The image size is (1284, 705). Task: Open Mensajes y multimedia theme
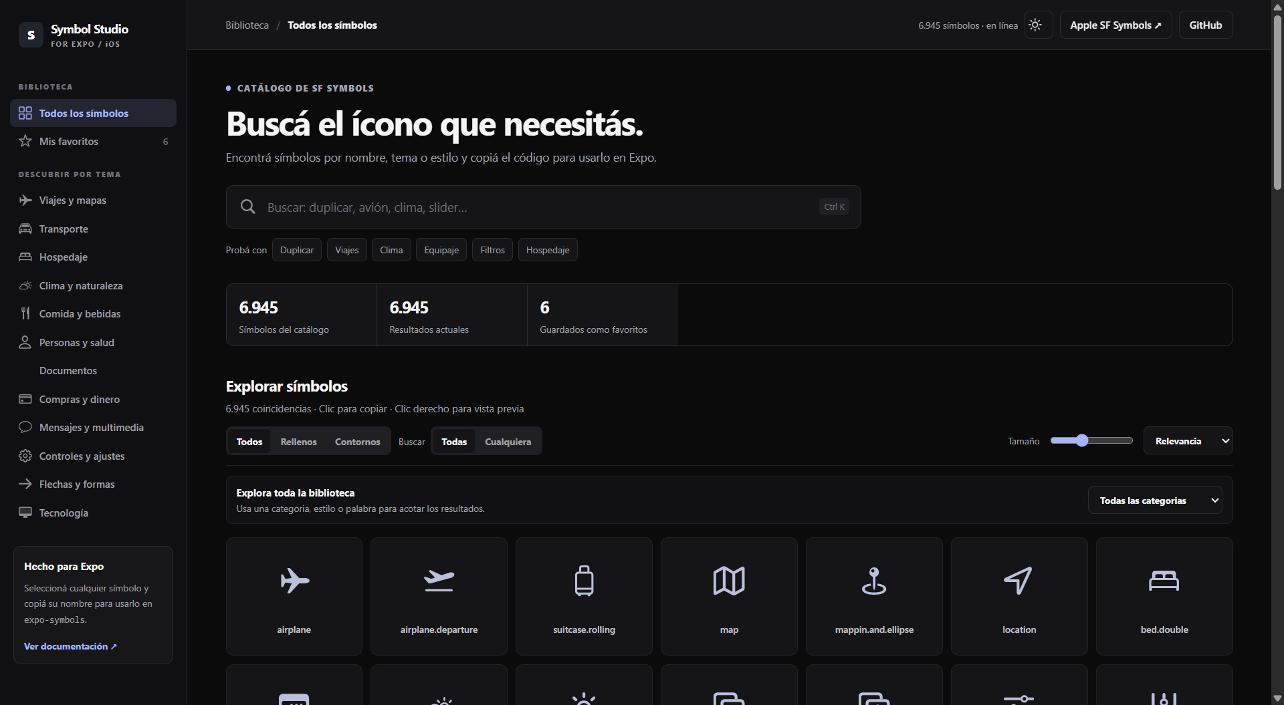click(93, 428)
